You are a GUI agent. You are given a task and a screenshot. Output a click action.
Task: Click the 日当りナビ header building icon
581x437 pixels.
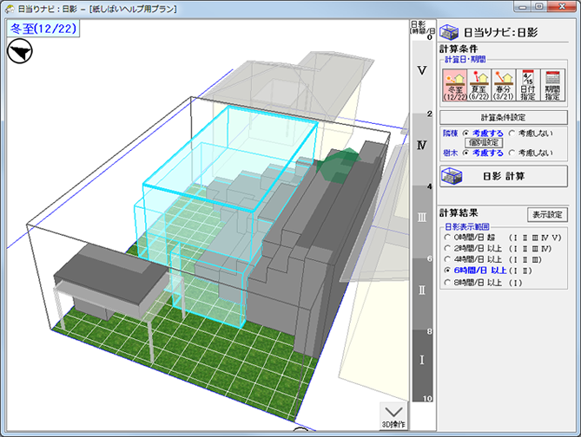coord(449,33)
